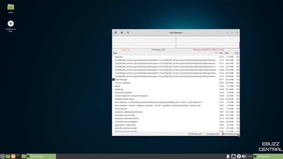This screenshot has width=283, height=159.
Task: Click the identify window crosshair icon
Action: point(122,33)
